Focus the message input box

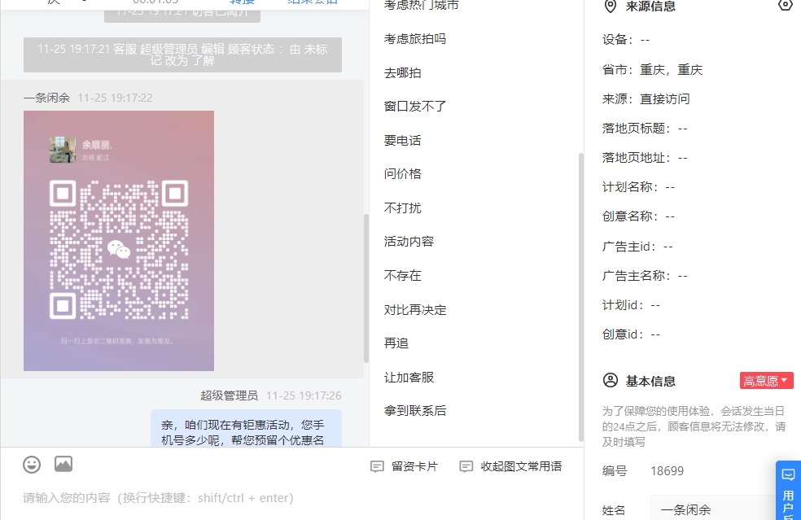[291, 498]
